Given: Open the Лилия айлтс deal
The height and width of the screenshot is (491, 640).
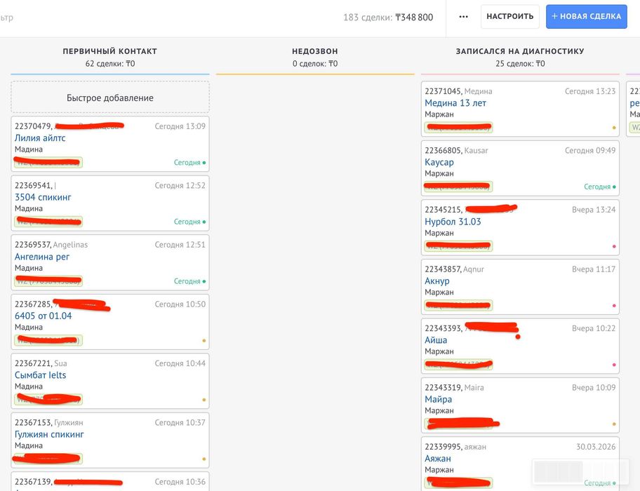Looking at the screenshot, I should [40, 138].
